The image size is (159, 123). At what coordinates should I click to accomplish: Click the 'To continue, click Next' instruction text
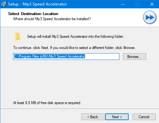(74, 48)
